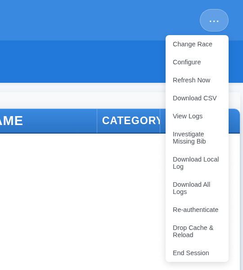This screenshot has width=243, height=270.
Task: Open the three-dot more options menu
Action: click(x=214, y=20)
